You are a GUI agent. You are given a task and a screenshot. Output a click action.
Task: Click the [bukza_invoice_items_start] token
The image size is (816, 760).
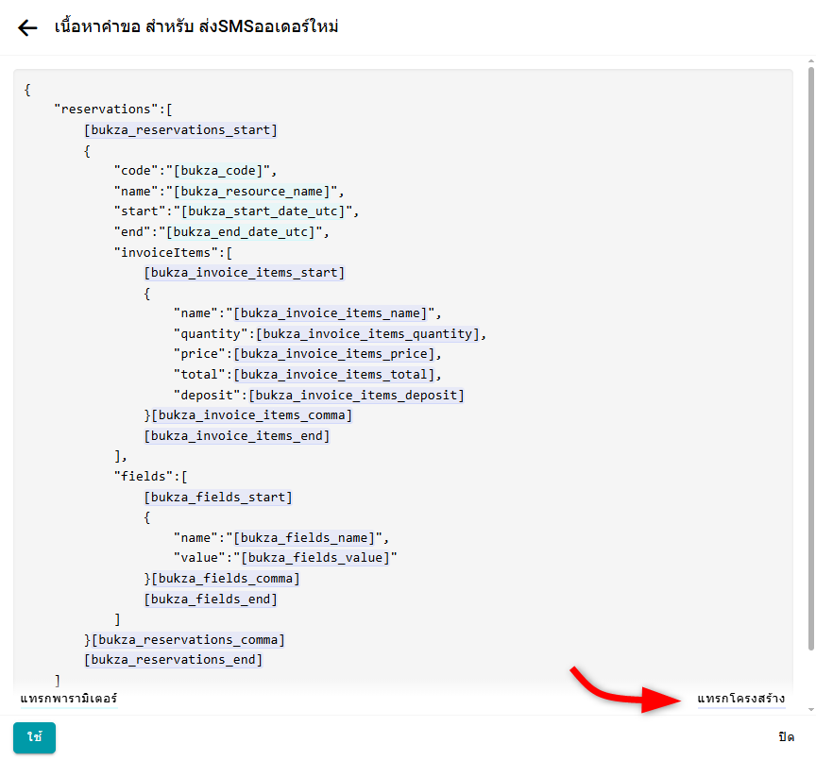(244, 273)
